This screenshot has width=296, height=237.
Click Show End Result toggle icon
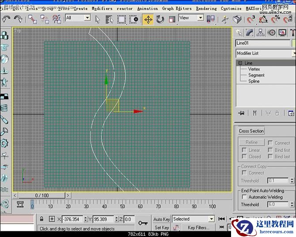click(x=255, y=113)
